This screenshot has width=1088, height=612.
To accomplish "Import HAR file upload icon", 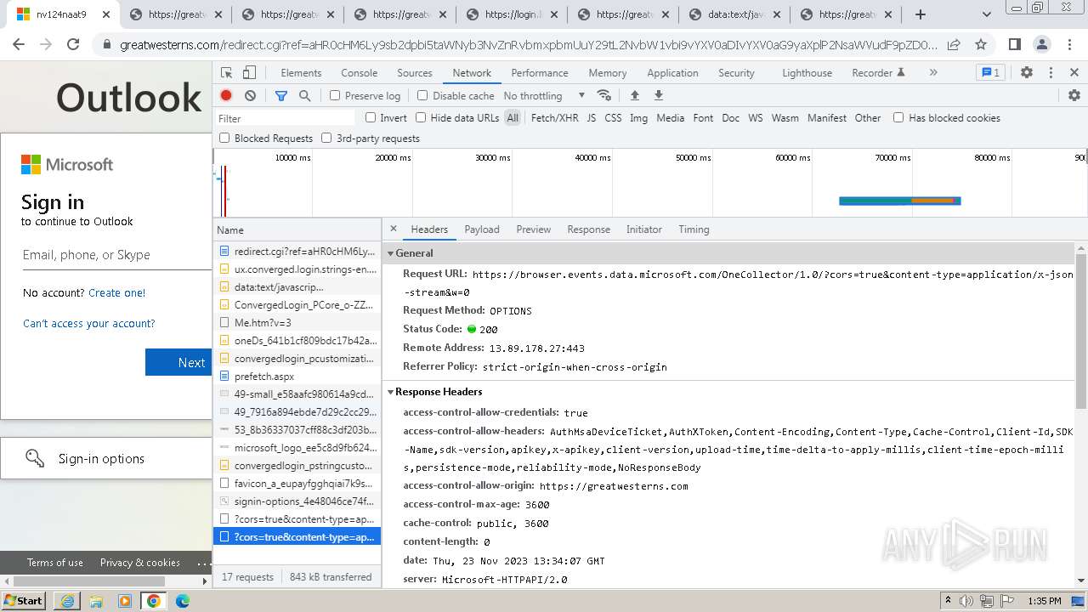I will 634,96.
